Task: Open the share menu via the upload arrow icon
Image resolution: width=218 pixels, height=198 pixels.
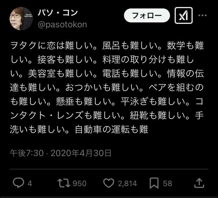Action: pos(199,183)
